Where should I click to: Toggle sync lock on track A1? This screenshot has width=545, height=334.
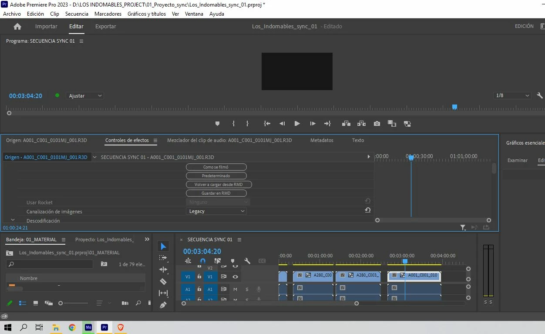click(x=223, y=289)
